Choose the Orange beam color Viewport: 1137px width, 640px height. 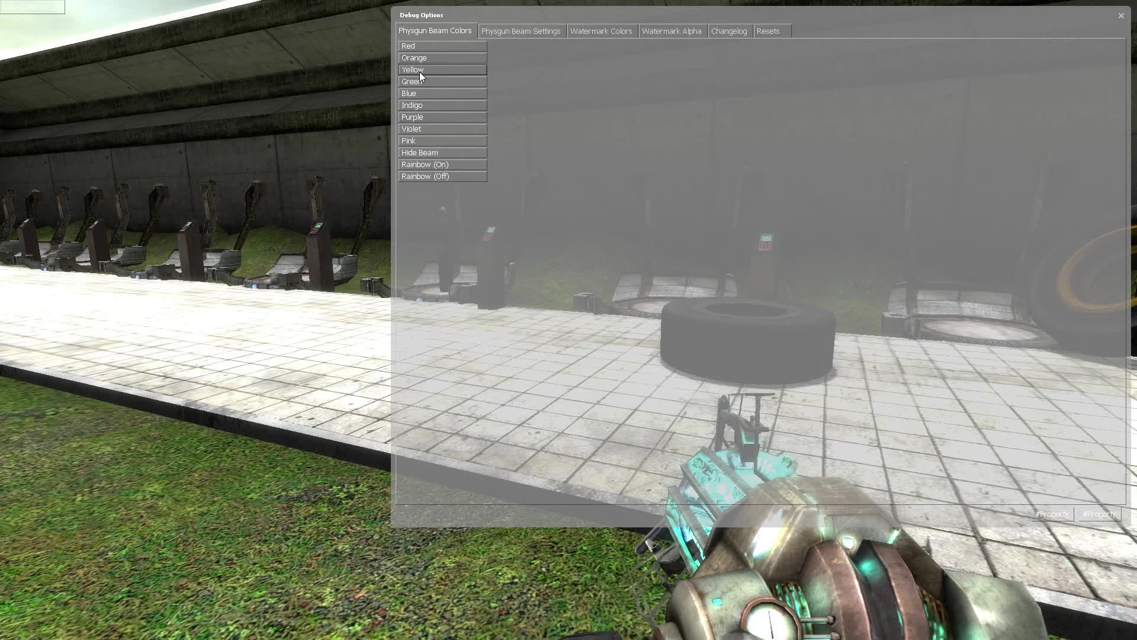(442, 57)
